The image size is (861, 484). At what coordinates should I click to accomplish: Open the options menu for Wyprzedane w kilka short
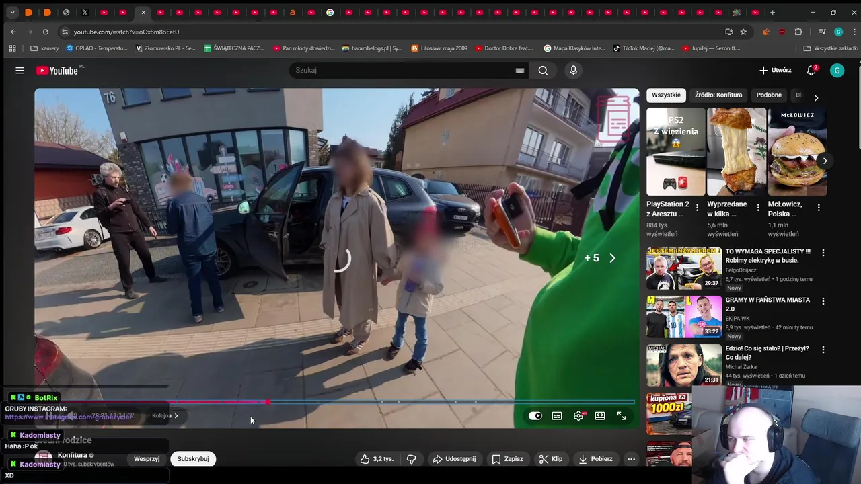pyautogui.click(x=758, y=208)
